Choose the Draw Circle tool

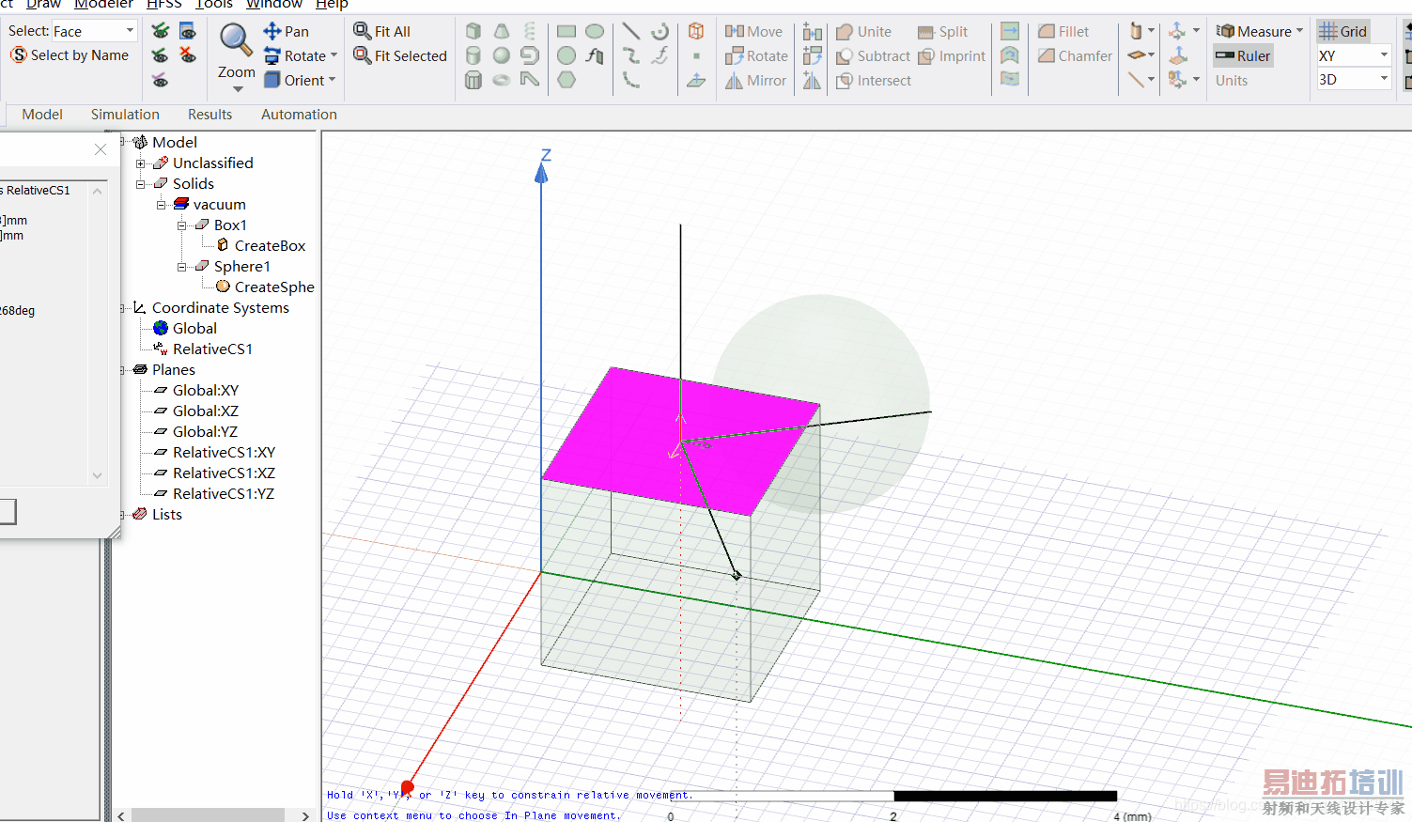click(566, 55)
